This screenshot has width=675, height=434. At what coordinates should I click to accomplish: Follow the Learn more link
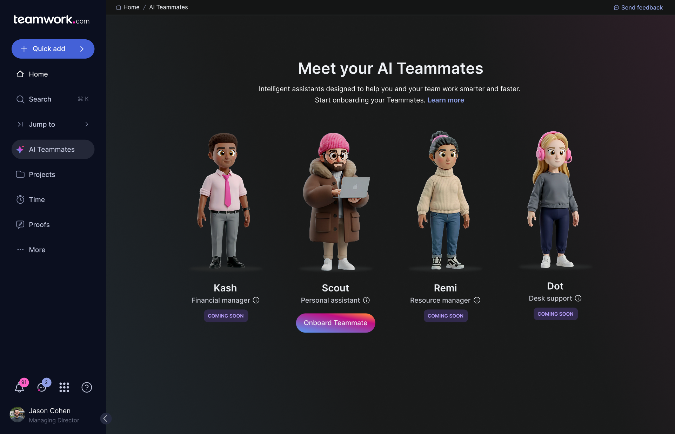446,100
